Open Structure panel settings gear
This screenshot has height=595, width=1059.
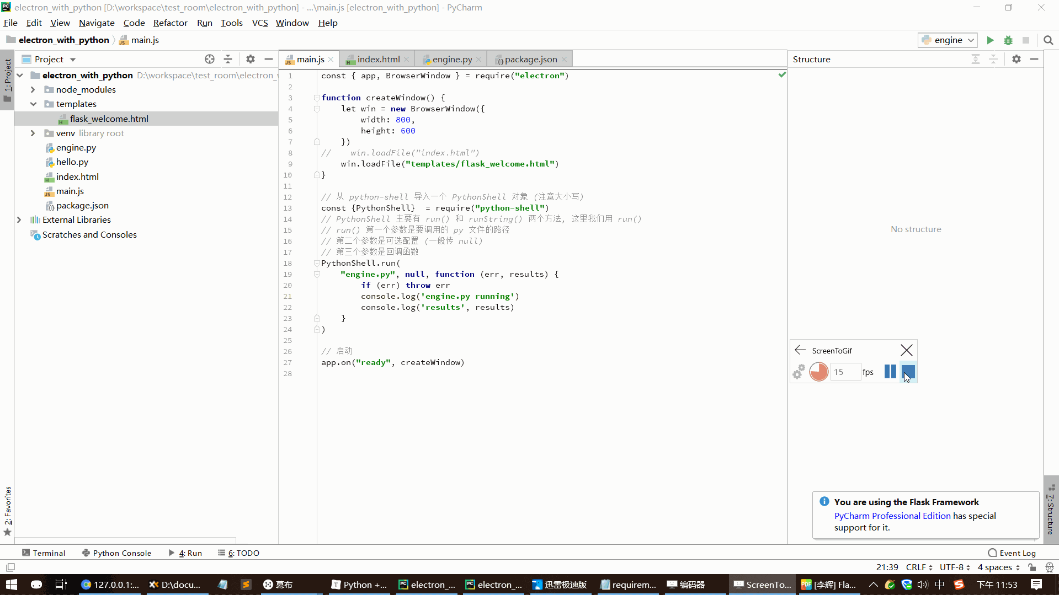click(1016, 60)
